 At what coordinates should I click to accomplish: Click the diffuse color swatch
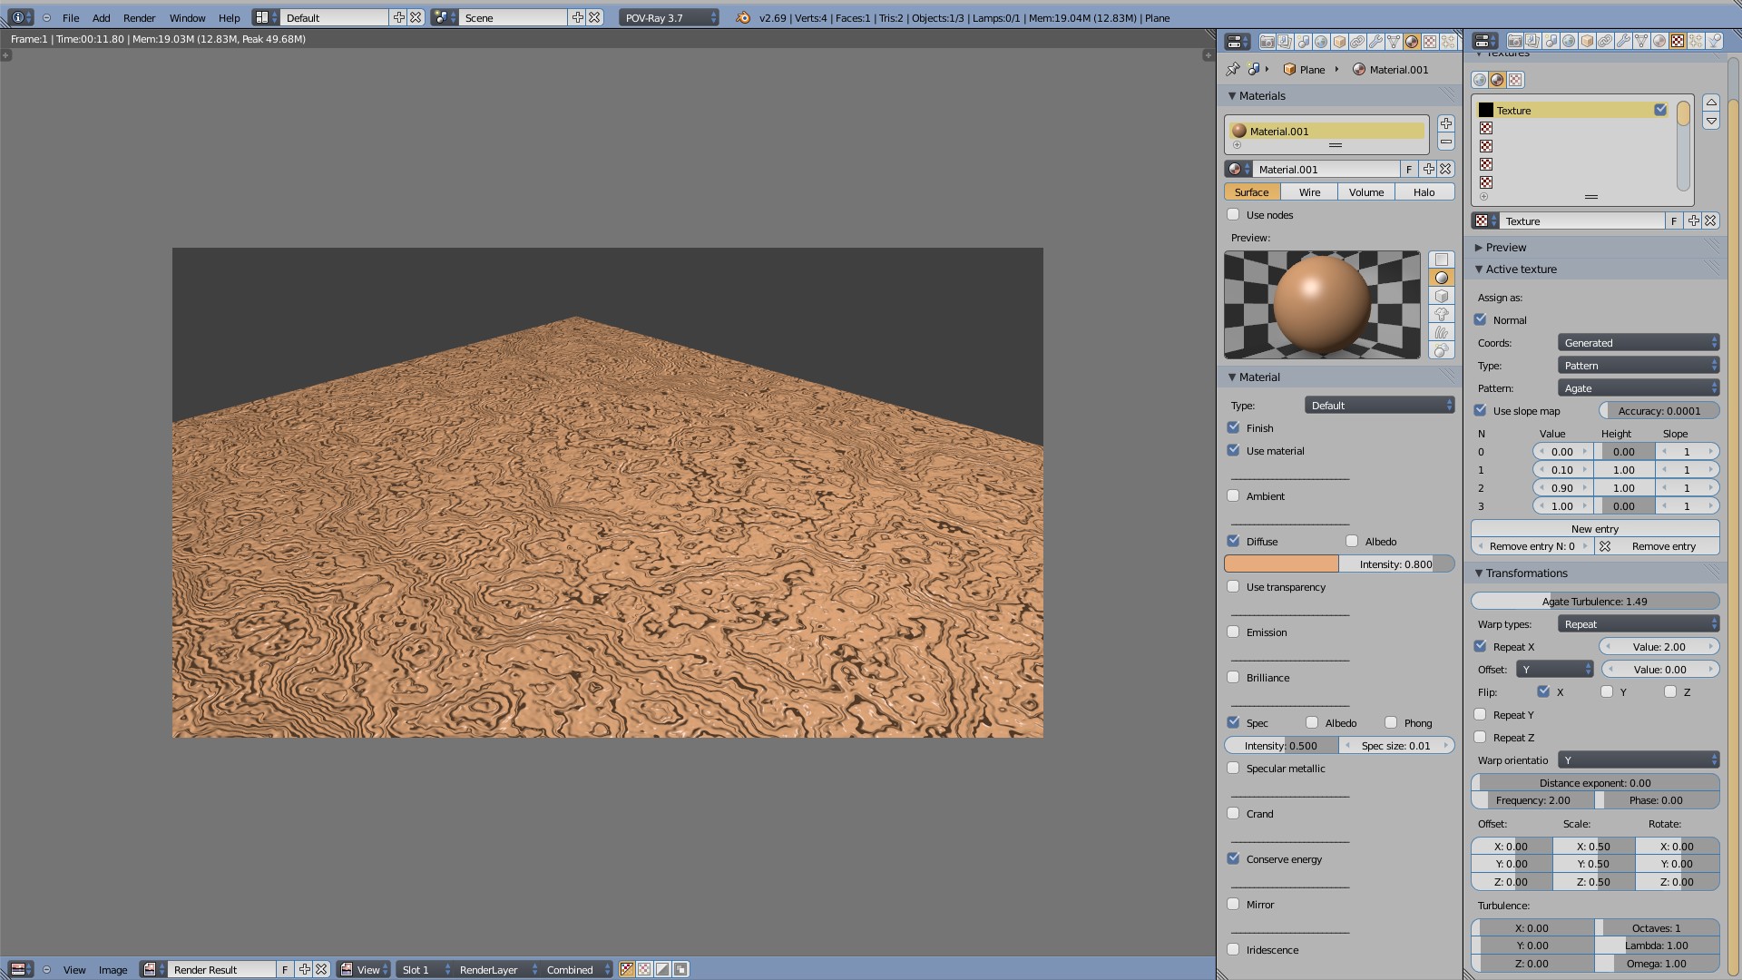click(x=1281, y=563)
